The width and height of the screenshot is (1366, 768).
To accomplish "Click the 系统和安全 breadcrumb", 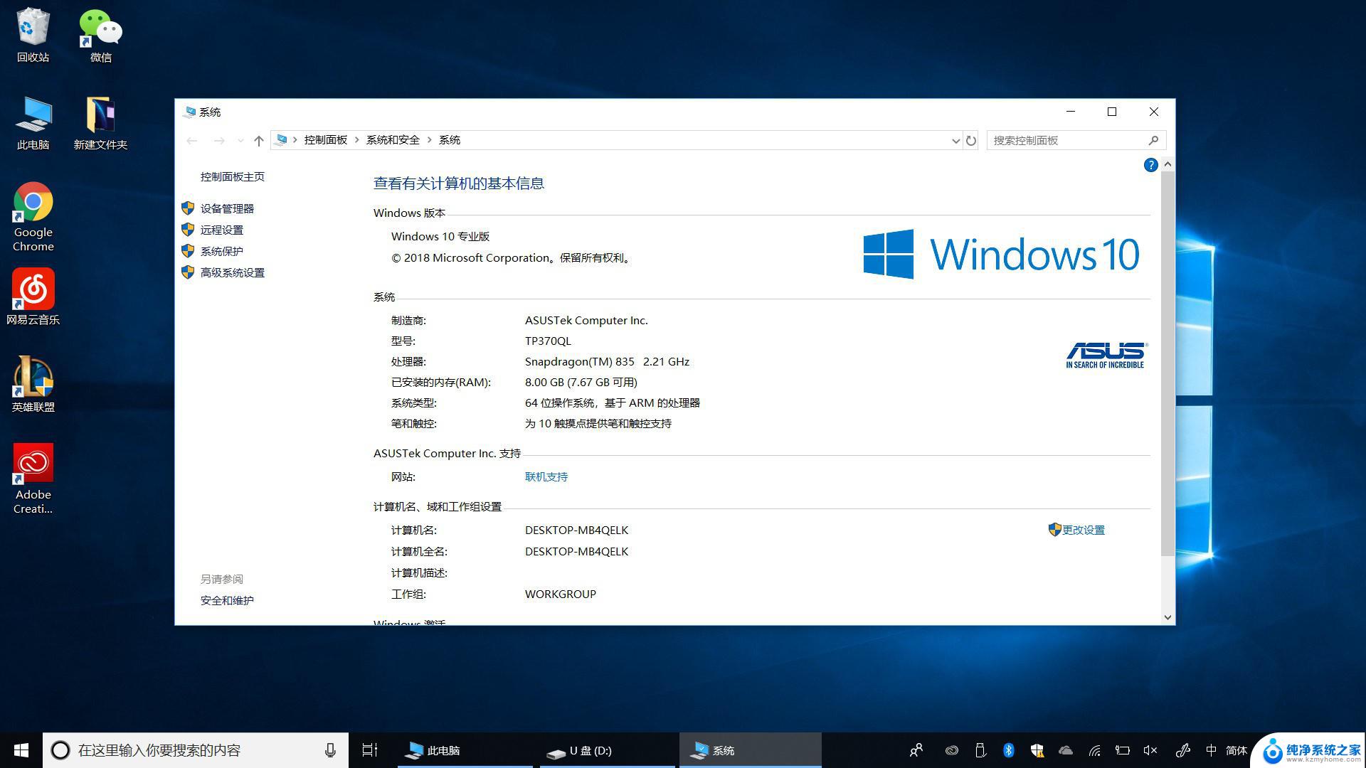I will click(x=393, y=140).
